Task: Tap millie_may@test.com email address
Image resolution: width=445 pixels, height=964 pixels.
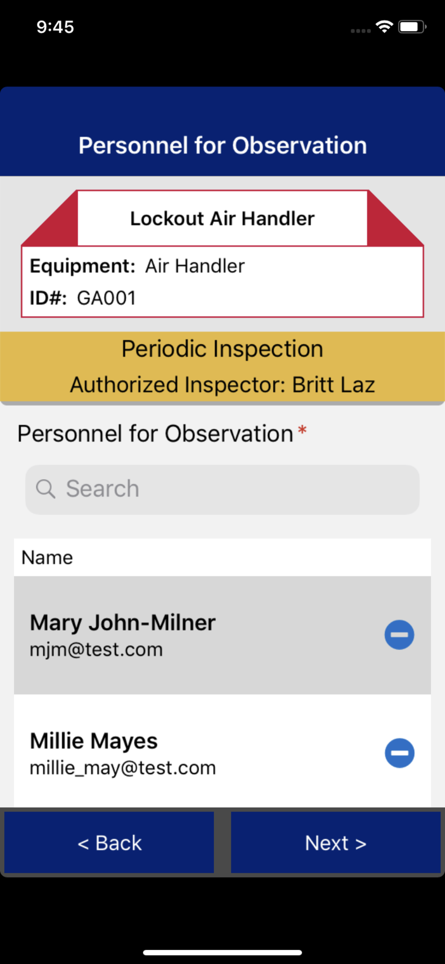Action: pyautogui.click(x=123, y=768)
